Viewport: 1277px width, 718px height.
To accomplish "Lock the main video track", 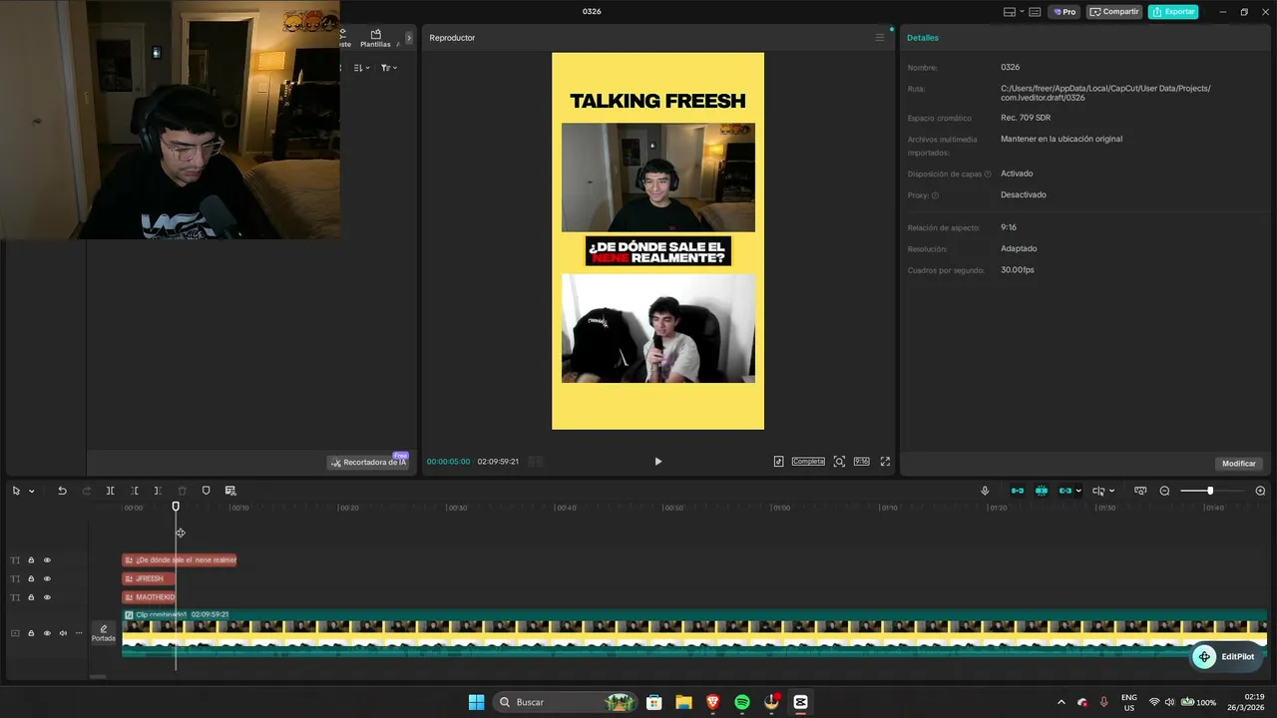I will [x=31, y=633].
